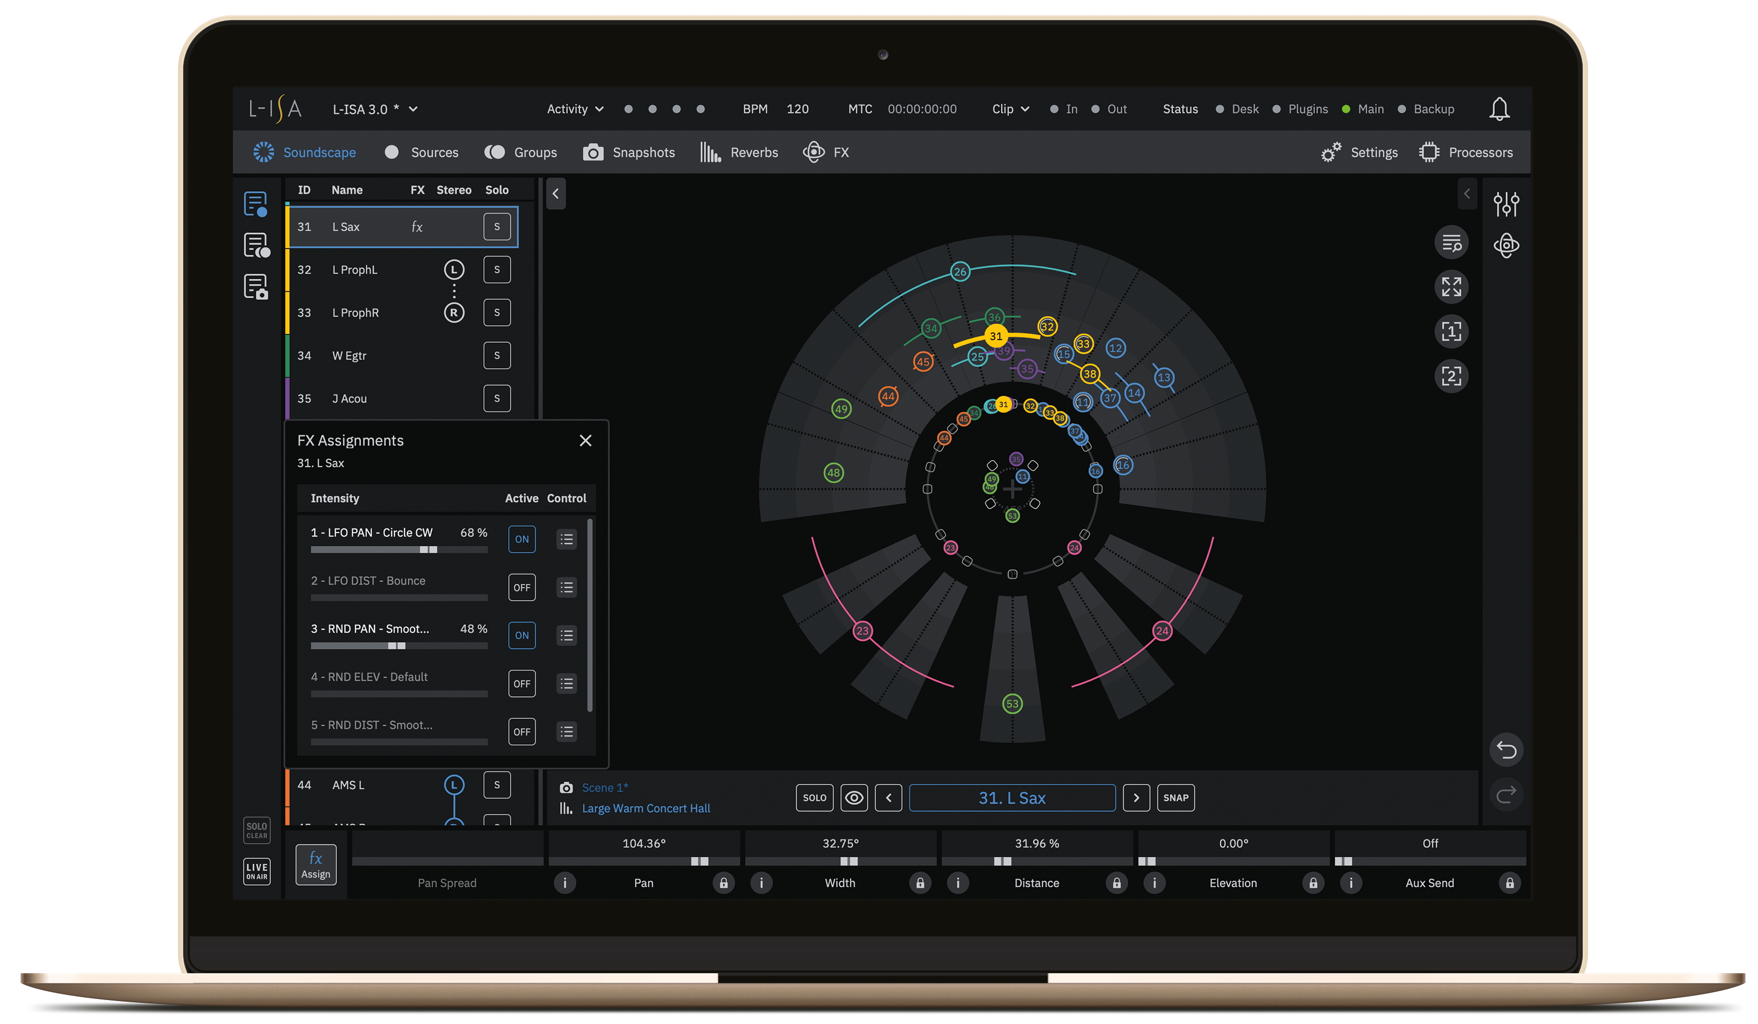Open the source list search icon
This screenshot has width=1758, height=1024.
click(1451, 242)
